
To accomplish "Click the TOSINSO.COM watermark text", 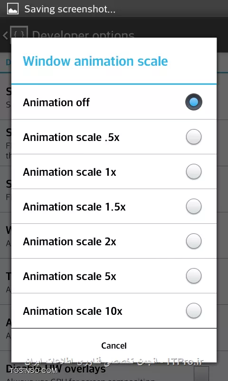I will (x=33, y=371).
